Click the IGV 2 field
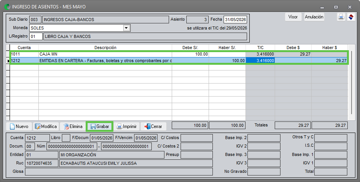Screen dimensions: 360x182 pyautogui.click(x=264, y=146)
